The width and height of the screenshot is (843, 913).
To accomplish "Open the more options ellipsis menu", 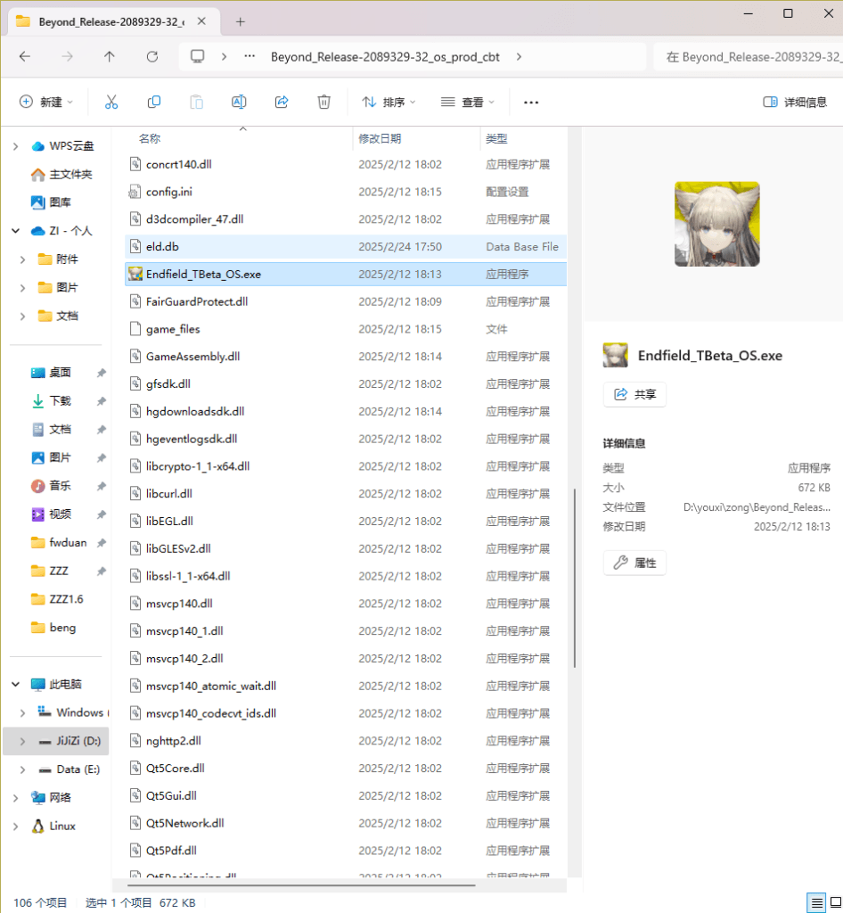I will pyautogui.click(x=531, y=103).
